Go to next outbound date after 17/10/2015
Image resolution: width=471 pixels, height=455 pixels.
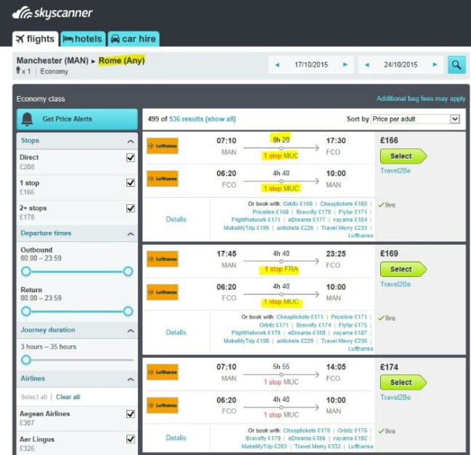point(345,65)
